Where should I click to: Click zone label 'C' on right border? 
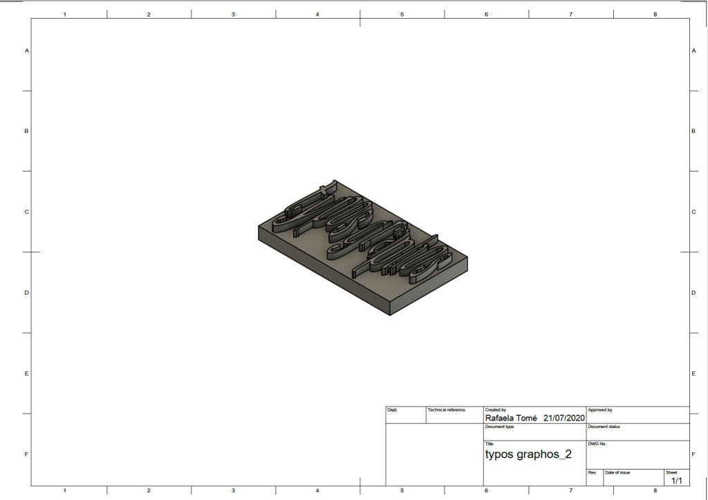[693, 212]
